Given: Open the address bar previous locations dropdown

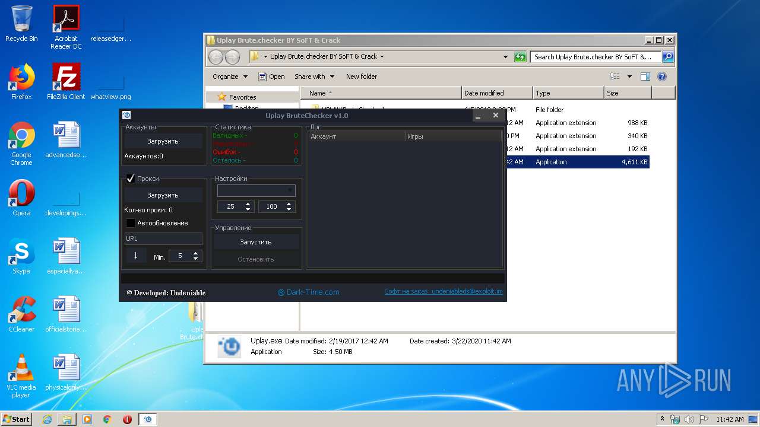Looking at the screenshot, I should tap(505, 57).
